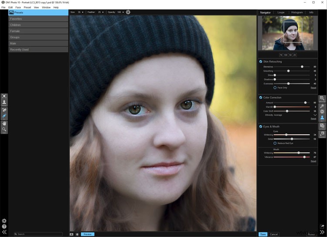Expand the Groups preset category
Screen dimensions: 327x237
click(38, 37)
